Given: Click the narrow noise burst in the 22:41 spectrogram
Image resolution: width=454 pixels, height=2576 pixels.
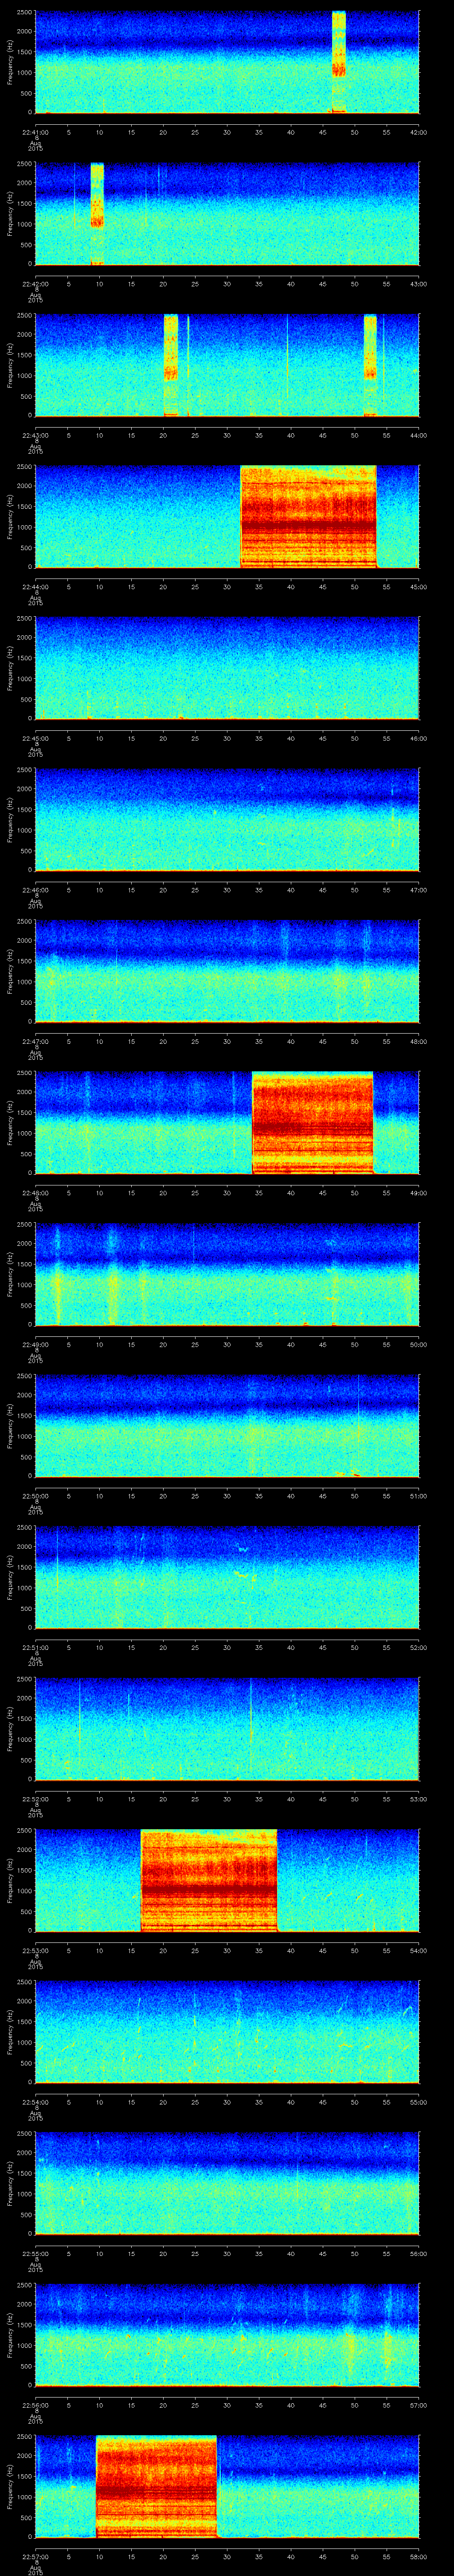Looking at the screenshot, I should pyautogui.click(x=338, y=61).
